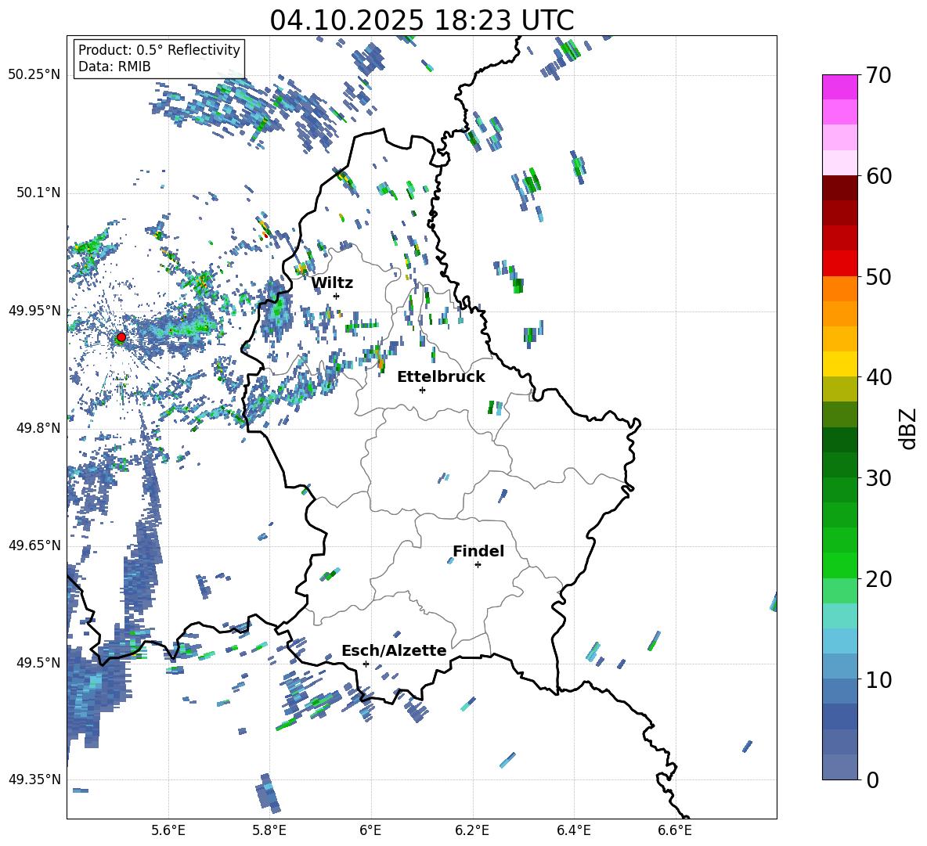927x846 pixels.
Task: Click the colorbar tick label 60
Action: [x=878, y=176]
